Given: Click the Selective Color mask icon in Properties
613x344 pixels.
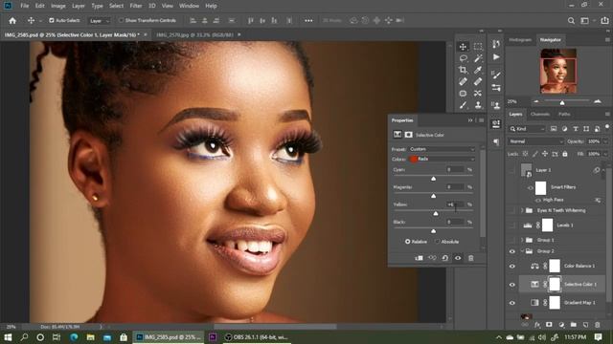Looking at the screenshot, I should coord(409,135).
